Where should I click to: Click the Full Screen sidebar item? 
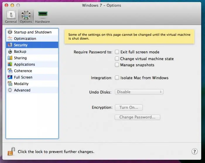[23, 77]
